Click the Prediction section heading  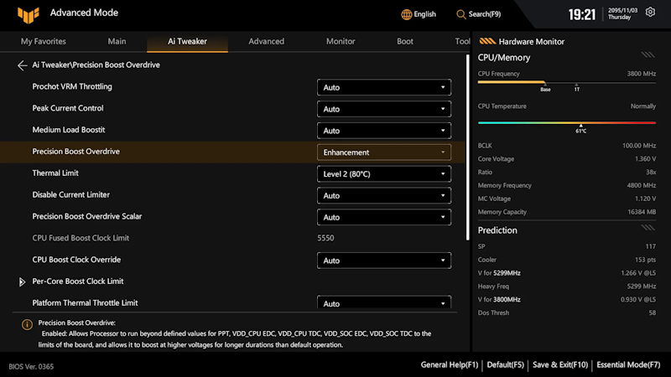[497, 230]
